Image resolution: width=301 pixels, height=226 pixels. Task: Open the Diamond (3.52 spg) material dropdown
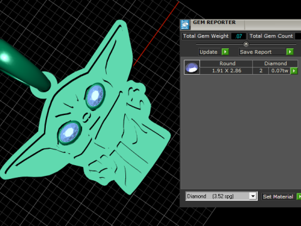coord(253,196)
